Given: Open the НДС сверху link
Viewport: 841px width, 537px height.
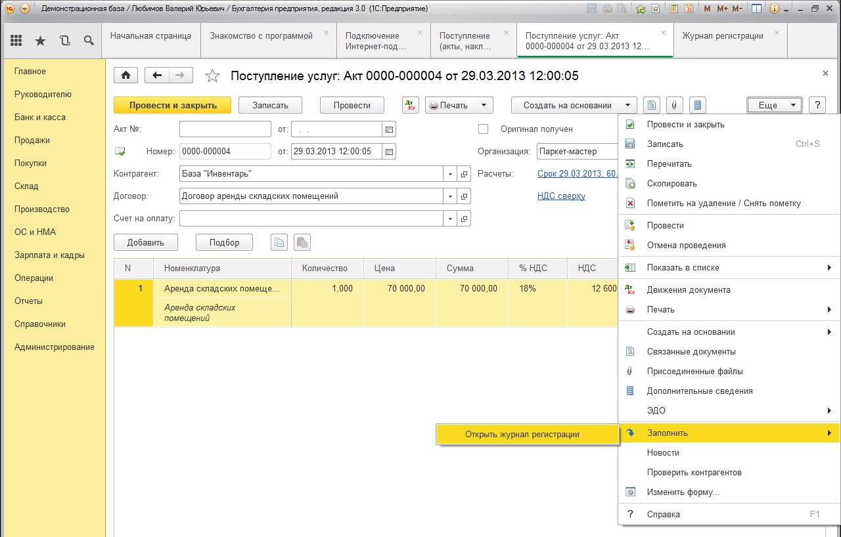Looking at the screenshot, I should point(561,196).
